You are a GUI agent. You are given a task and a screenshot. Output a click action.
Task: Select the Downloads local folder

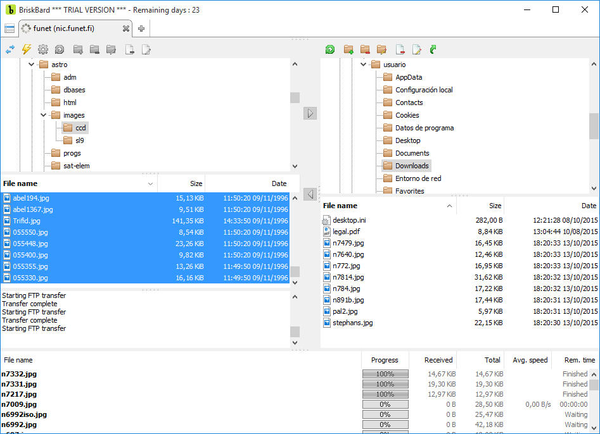pyautogui.click(x=406, y=165)
